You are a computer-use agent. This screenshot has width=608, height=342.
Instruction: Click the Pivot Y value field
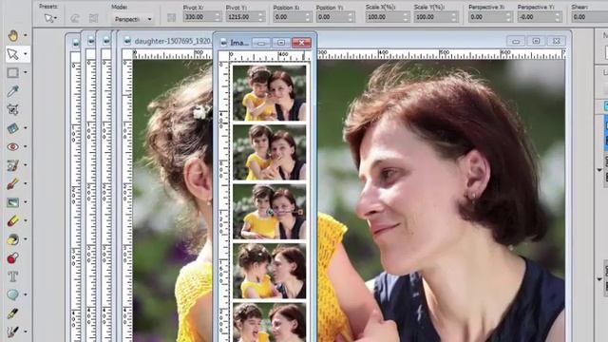242,17
